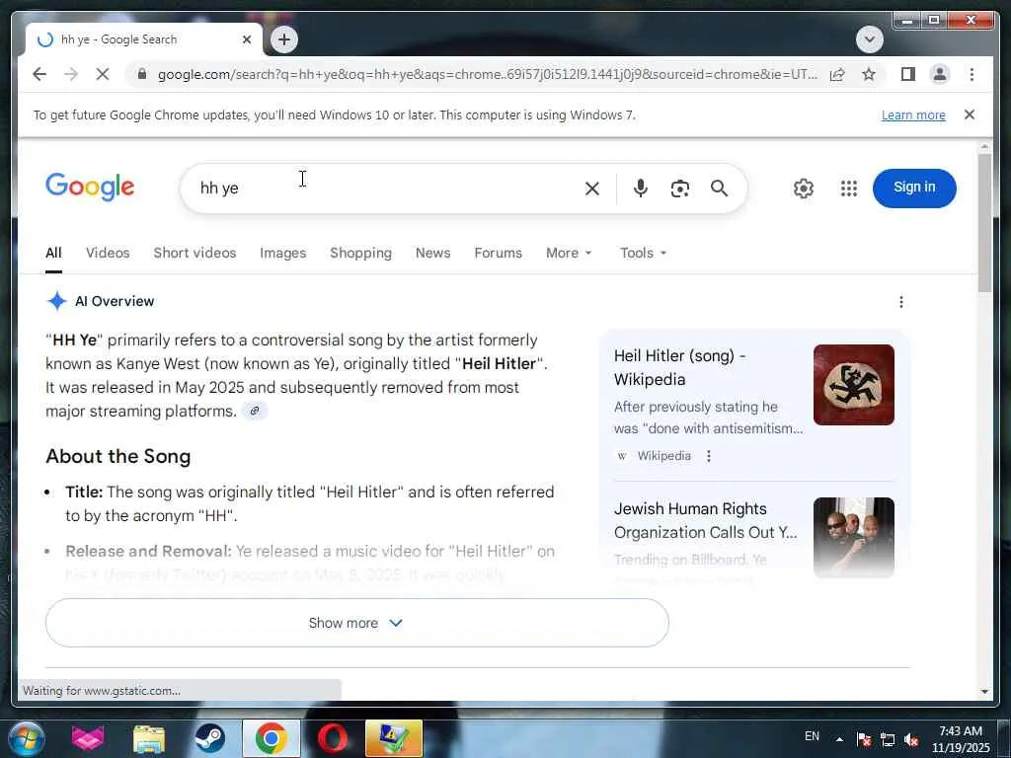Screen dimensions: 1011x758
Task: Click the taskbar clock showing 7:43 AM
Action: tap(961, 739)
